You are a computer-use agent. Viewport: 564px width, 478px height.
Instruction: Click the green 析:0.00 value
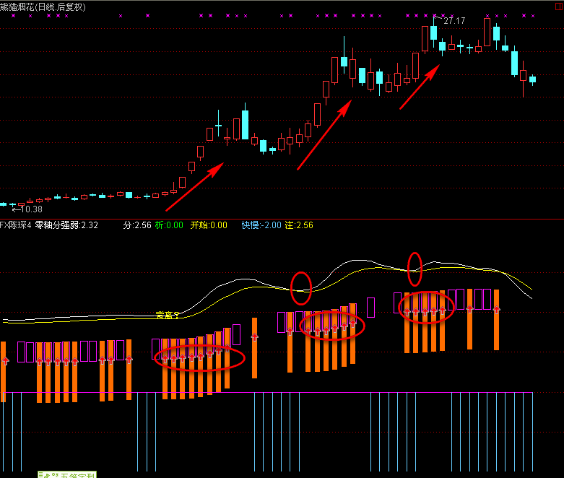(x=169, y=225)
